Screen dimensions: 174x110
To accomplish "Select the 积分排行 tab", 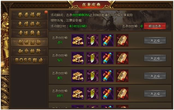I will coord(29,51).
